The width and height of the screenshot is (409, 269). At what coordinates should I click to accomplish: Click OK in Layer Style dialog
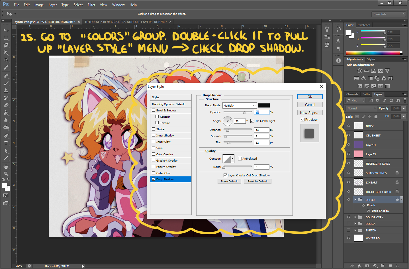[310, 97]
